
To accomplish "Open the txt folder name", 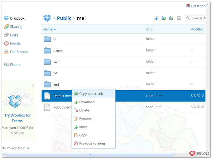I will (x=55, y=73).
